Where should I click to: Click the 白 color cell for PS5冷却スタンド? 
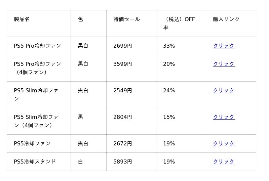[x=80, y=162]
